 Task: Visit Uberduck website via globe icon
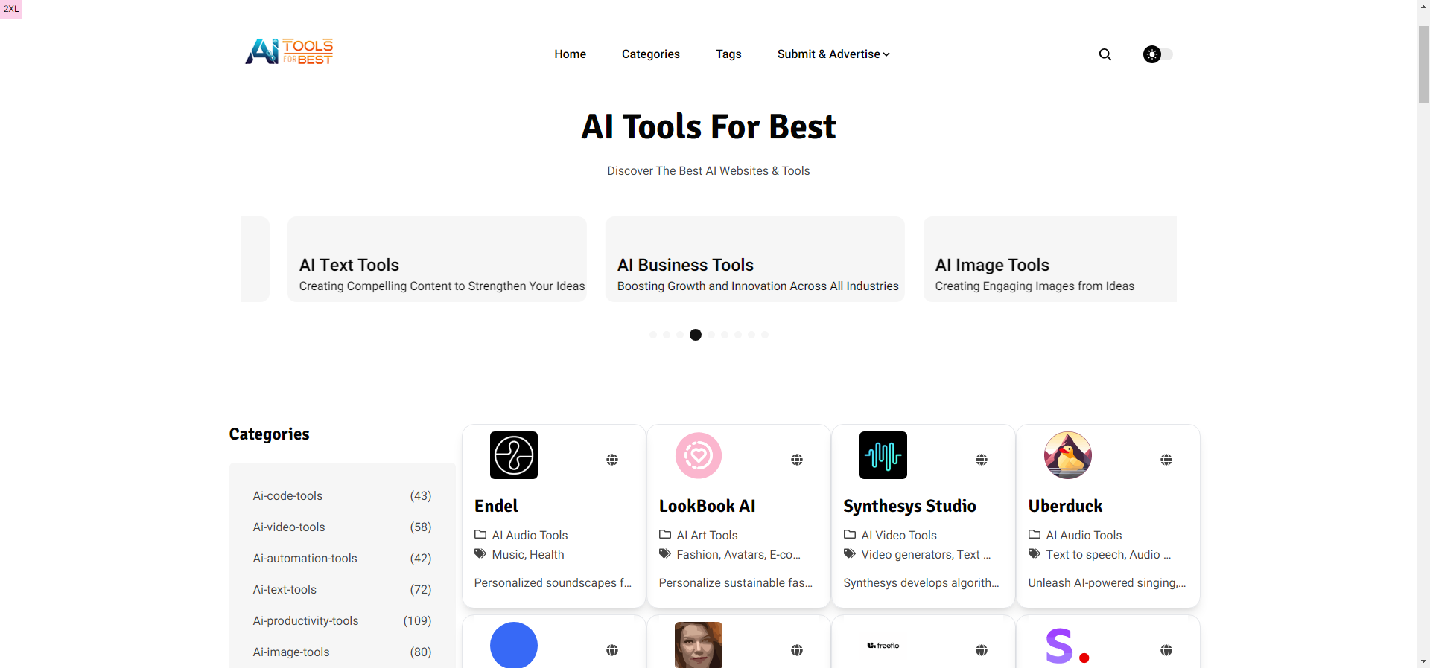click(x=1166, y=460)
